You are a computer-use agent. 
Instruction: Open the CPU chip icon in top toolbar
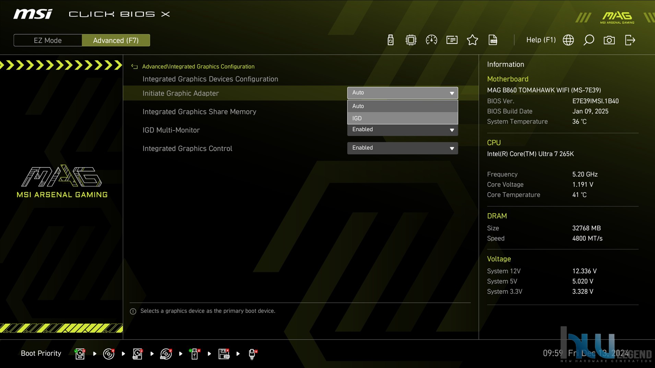point(410,40)
